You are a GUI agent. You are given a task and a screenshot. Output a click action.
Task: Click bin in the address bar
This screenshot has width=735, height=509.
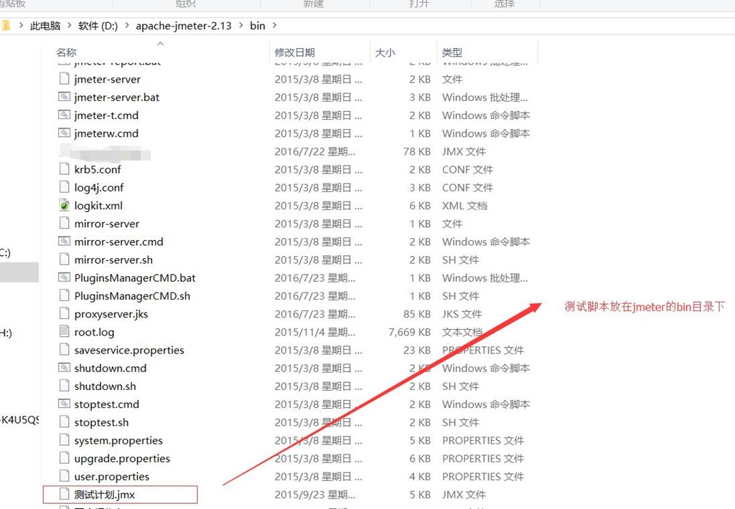point(258,26)
